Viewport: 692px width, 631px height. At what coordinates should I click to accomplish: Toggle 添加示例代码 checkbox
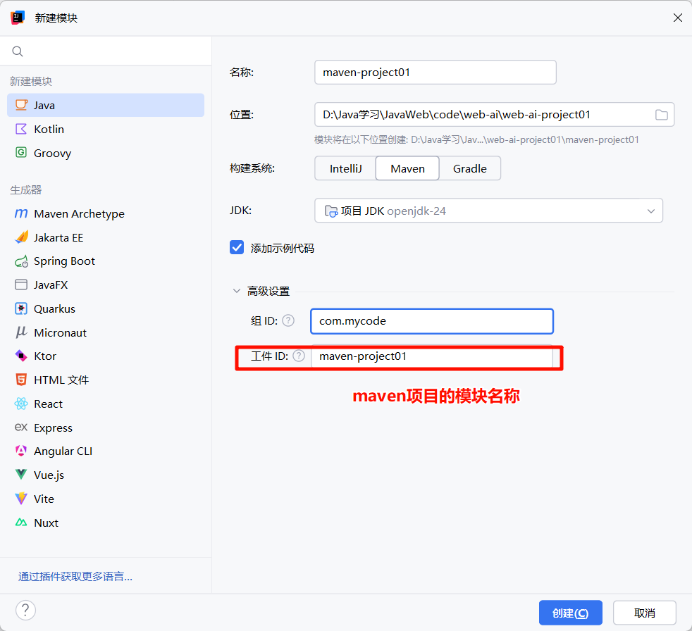pos(237,248)
